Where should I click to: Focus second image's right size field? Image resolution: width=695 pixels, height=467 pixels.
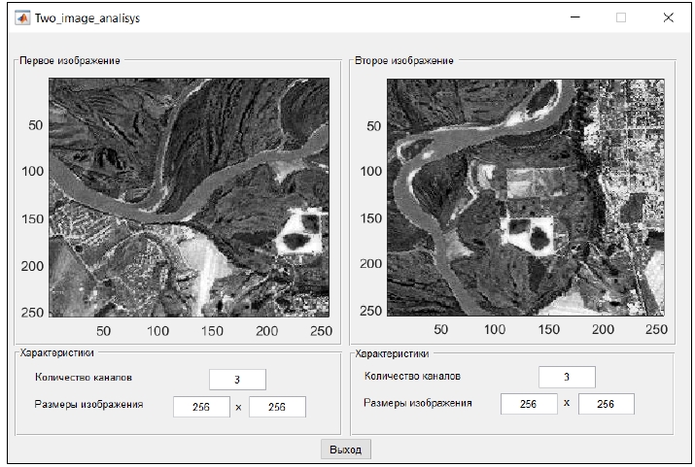pyautogui.click(x=606, y=404)
